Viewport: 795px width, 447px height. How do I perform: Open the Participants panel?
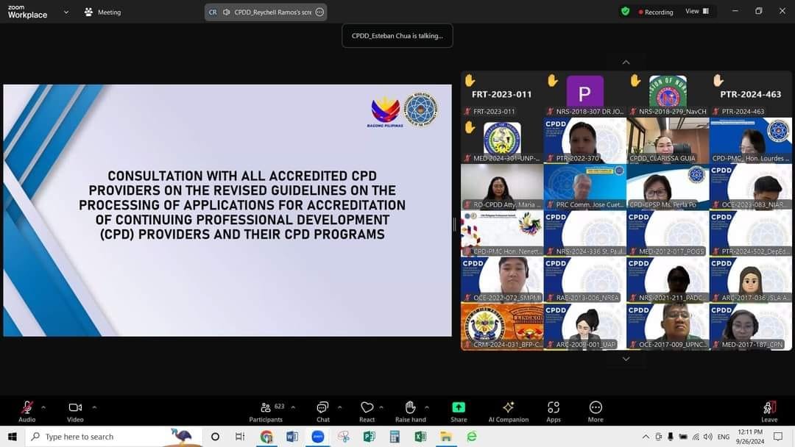tap(266, 412)
